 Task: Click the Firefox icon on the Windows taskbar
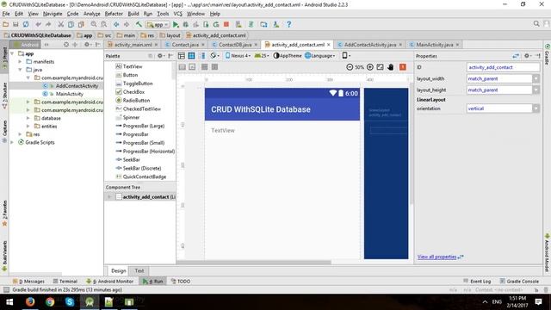[30, 301]
